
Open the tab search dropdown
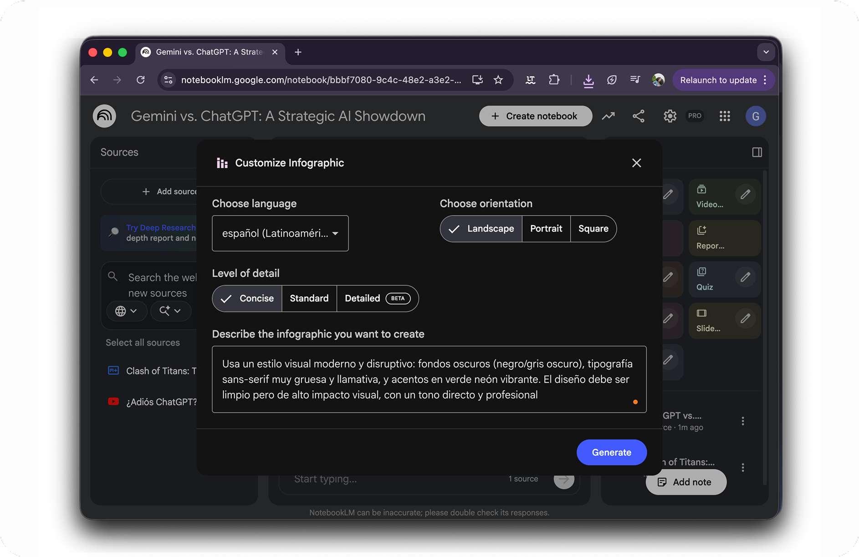(x=766, y=52)
